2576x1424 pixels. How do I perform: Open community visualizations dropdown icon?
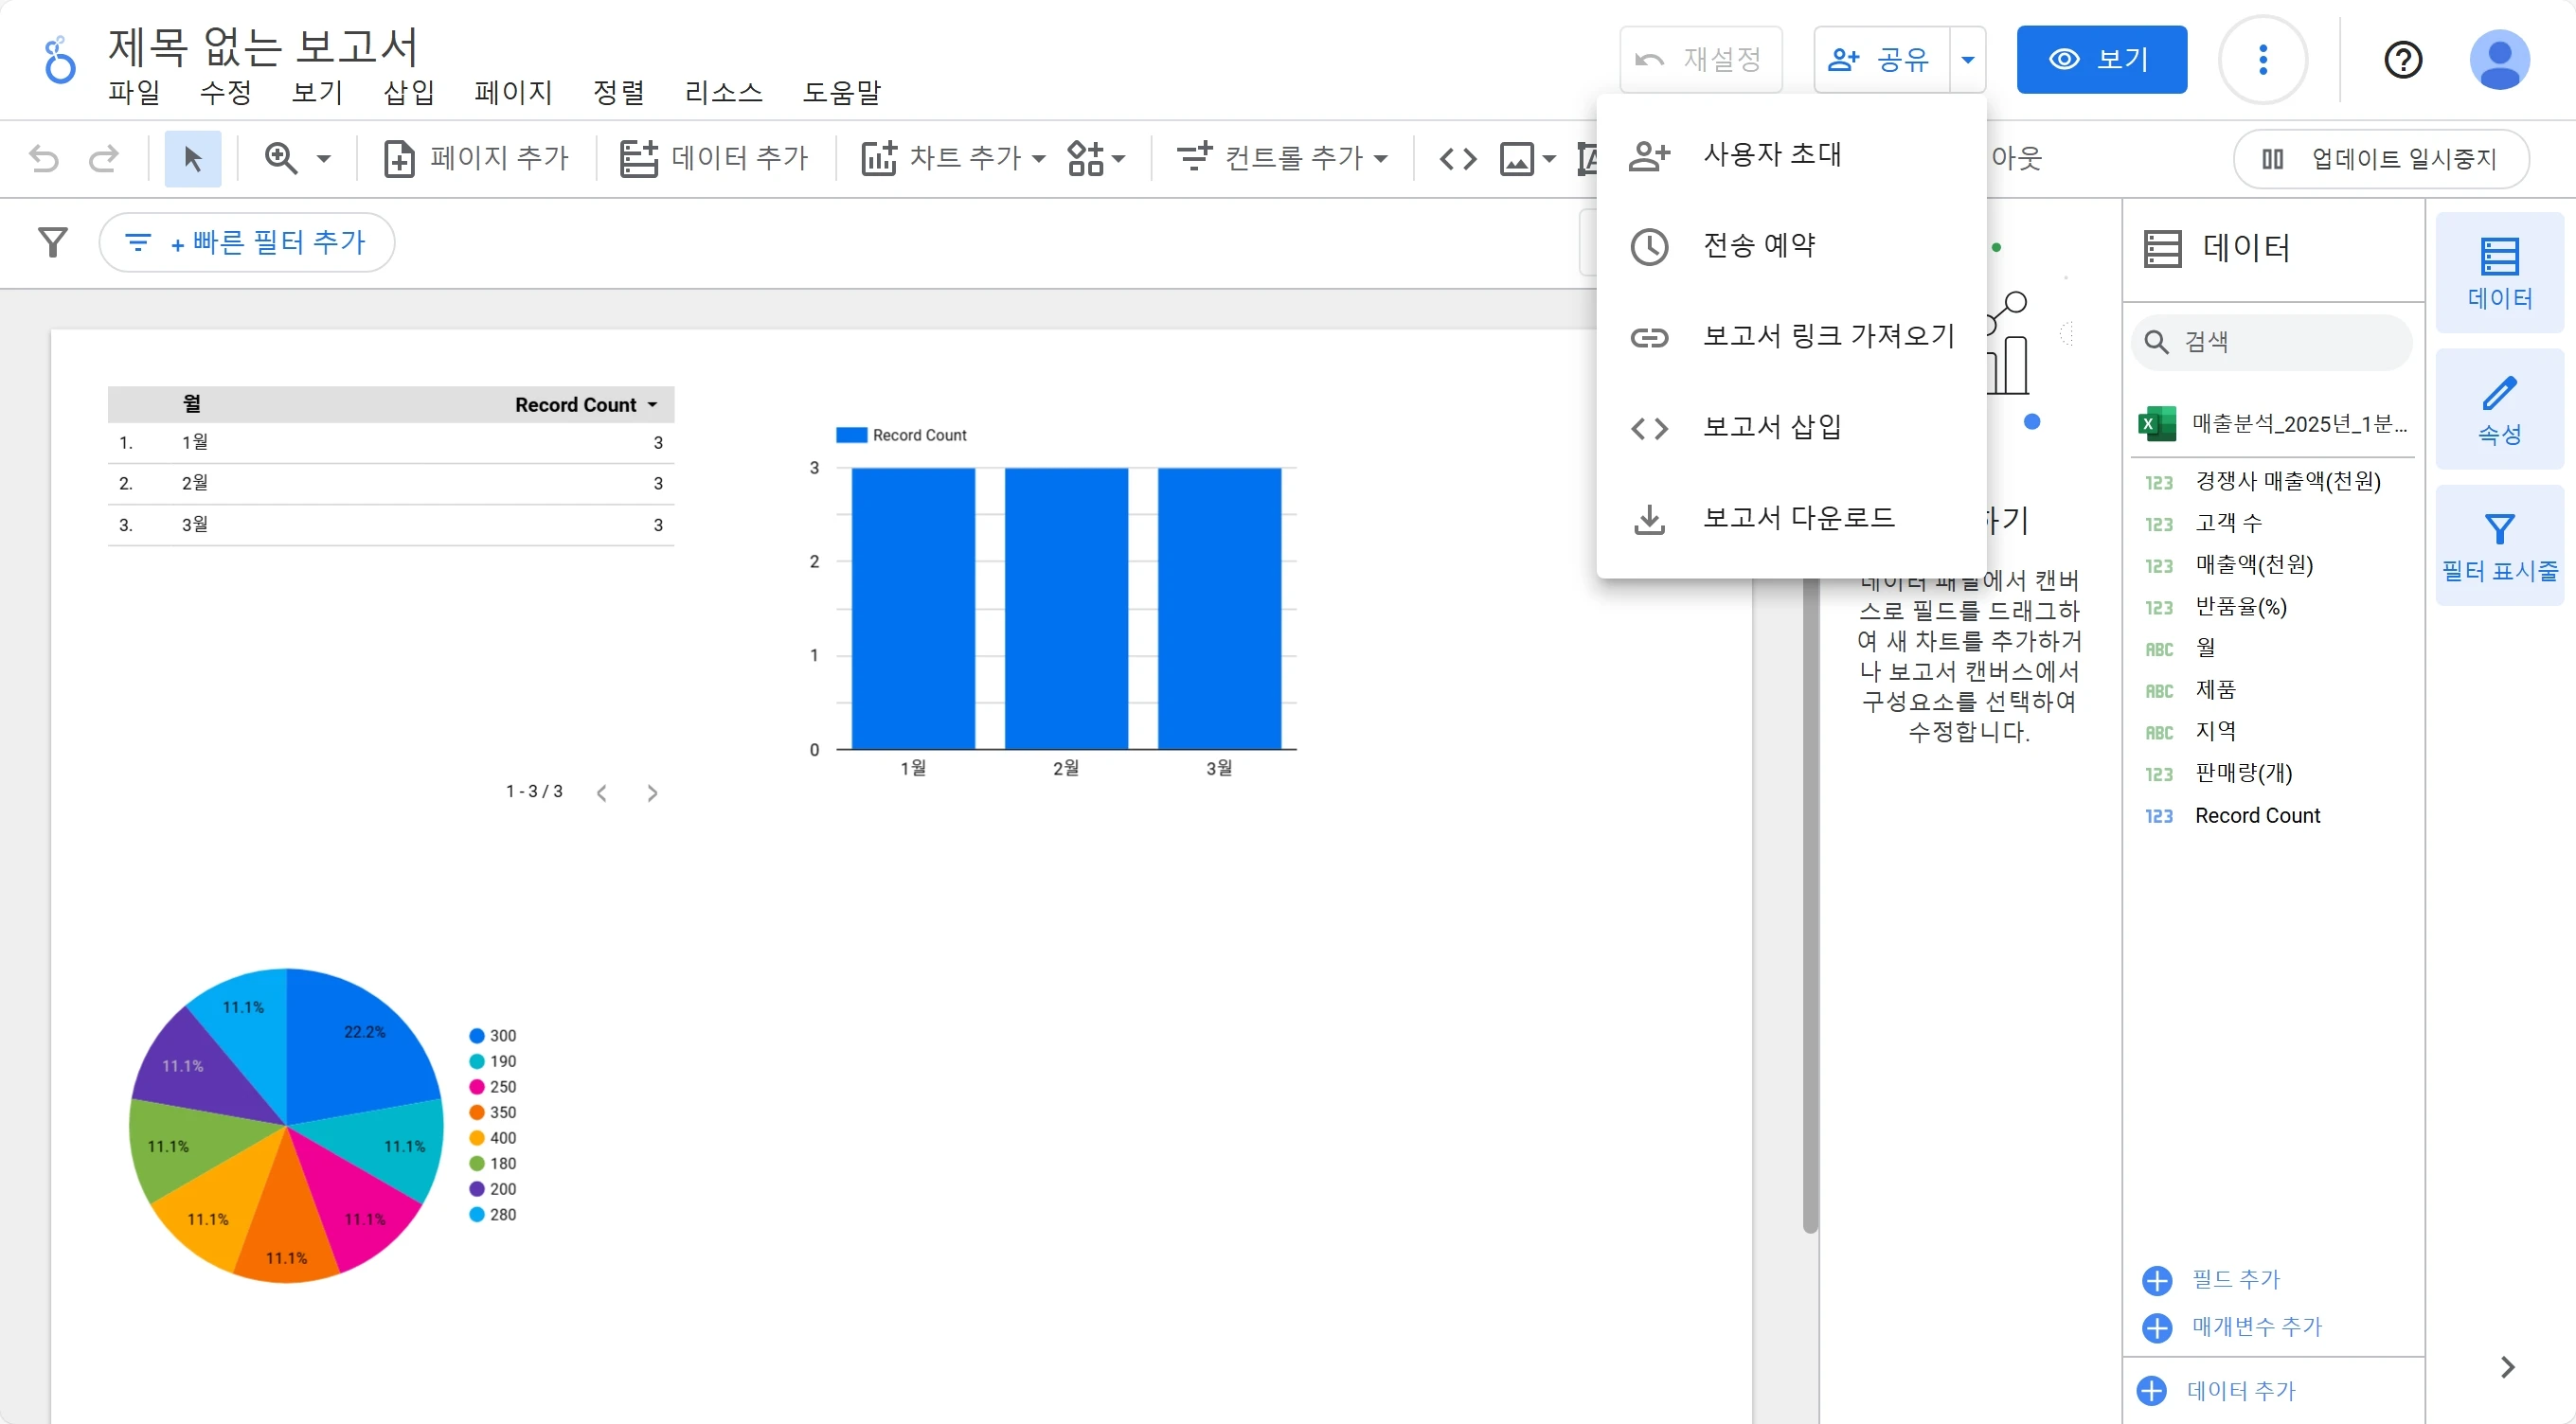pyautogui.click(x=1096, y=158)
